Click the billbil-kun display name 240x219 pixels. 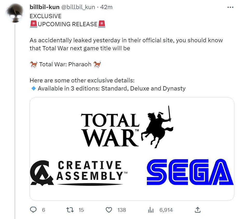coord(45,7)
